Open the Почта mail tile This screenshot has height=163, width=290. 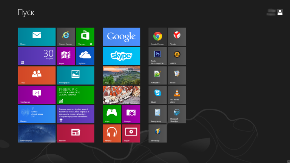[37, 37]
